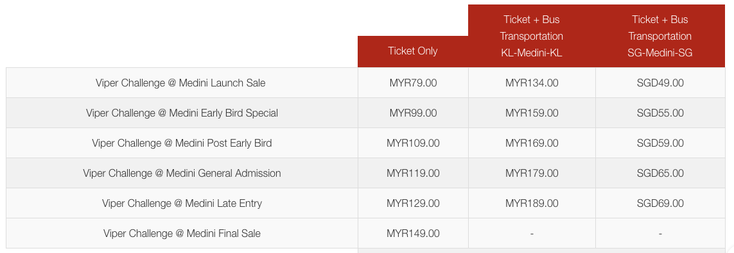Select the MYR149.00 Final Sale price
Image resolution: width=734 pixels, height=253 pixels.
[413, 233]
